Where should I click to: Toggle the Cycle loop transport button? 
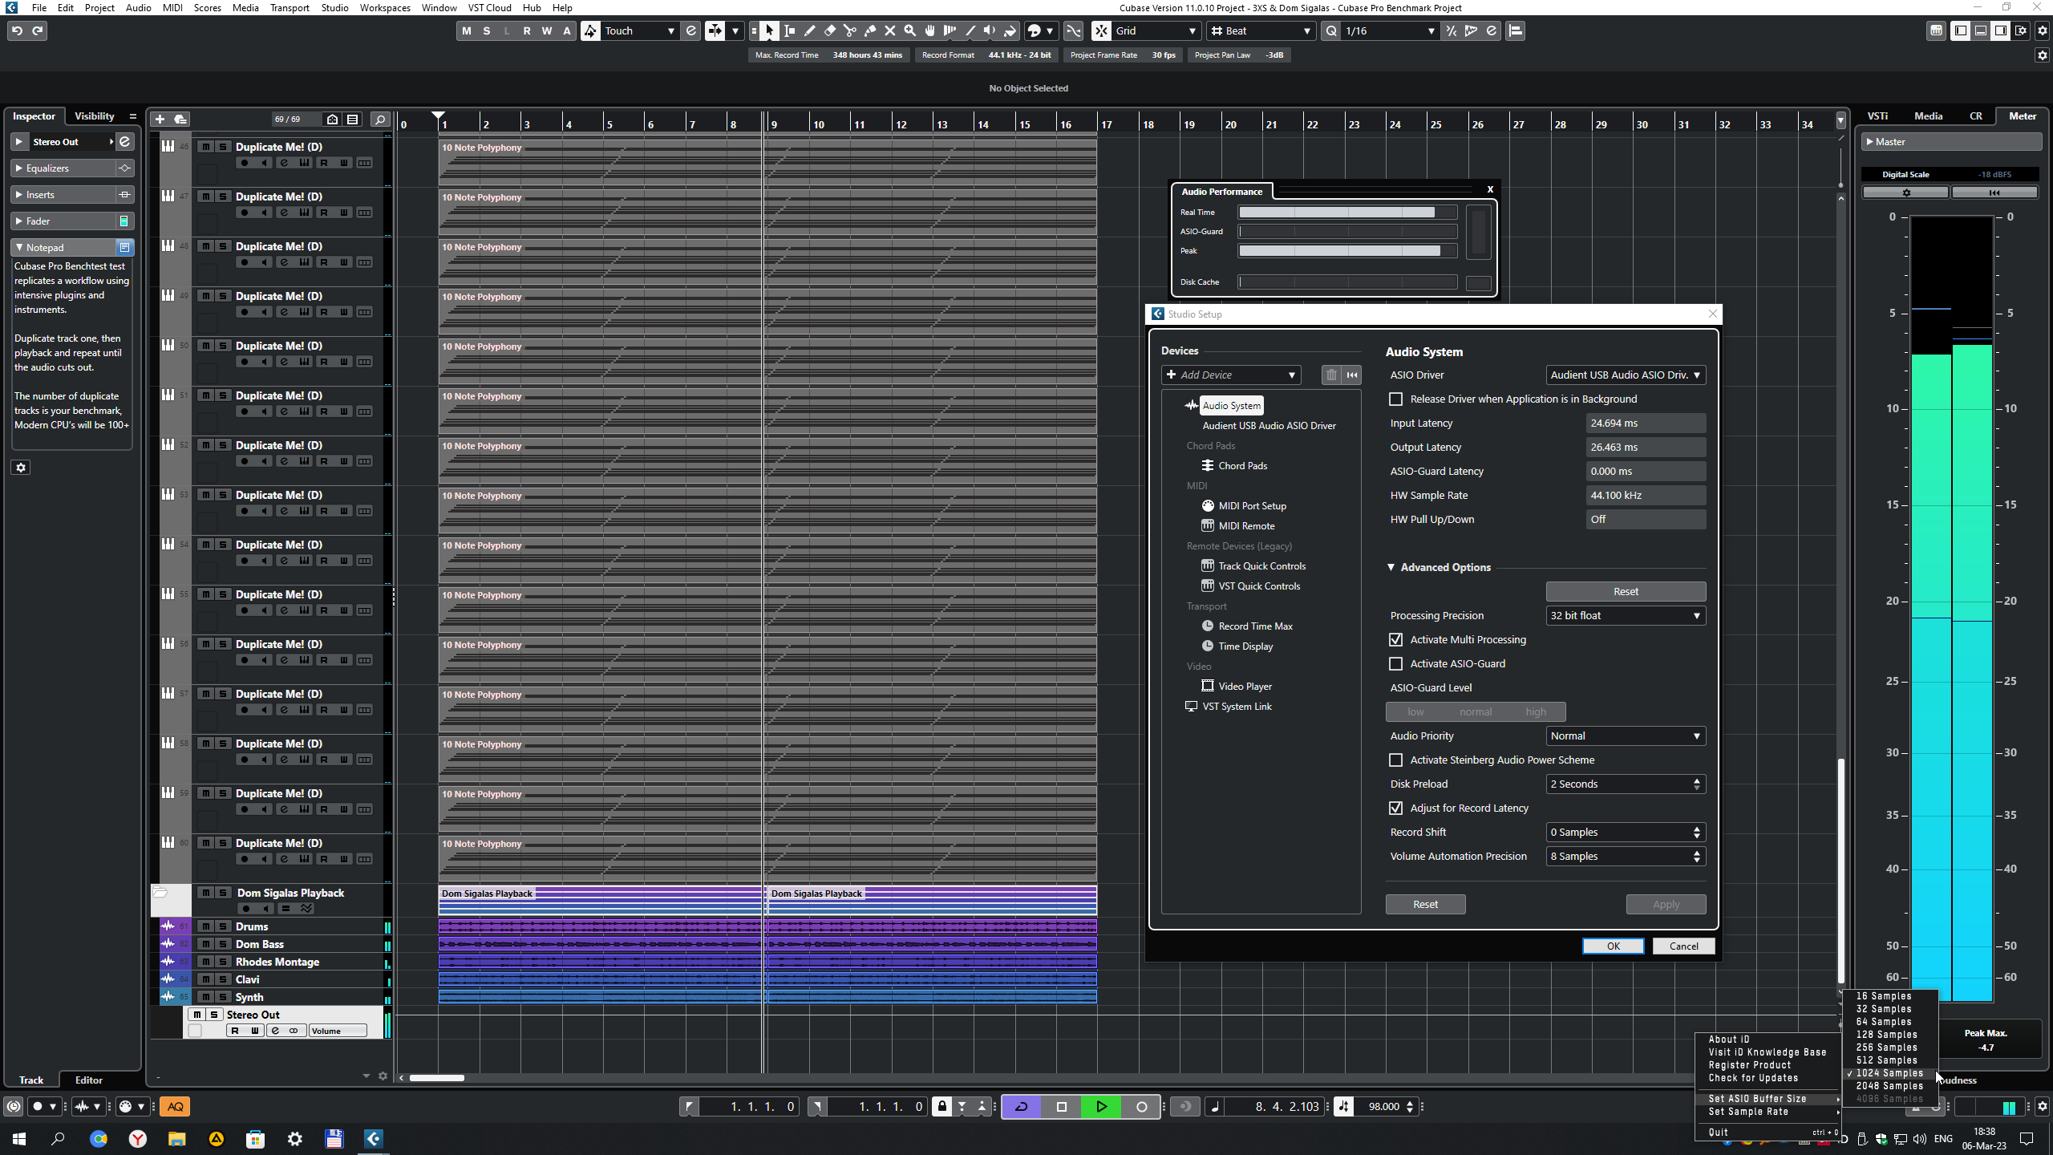pos(1021,1107)
